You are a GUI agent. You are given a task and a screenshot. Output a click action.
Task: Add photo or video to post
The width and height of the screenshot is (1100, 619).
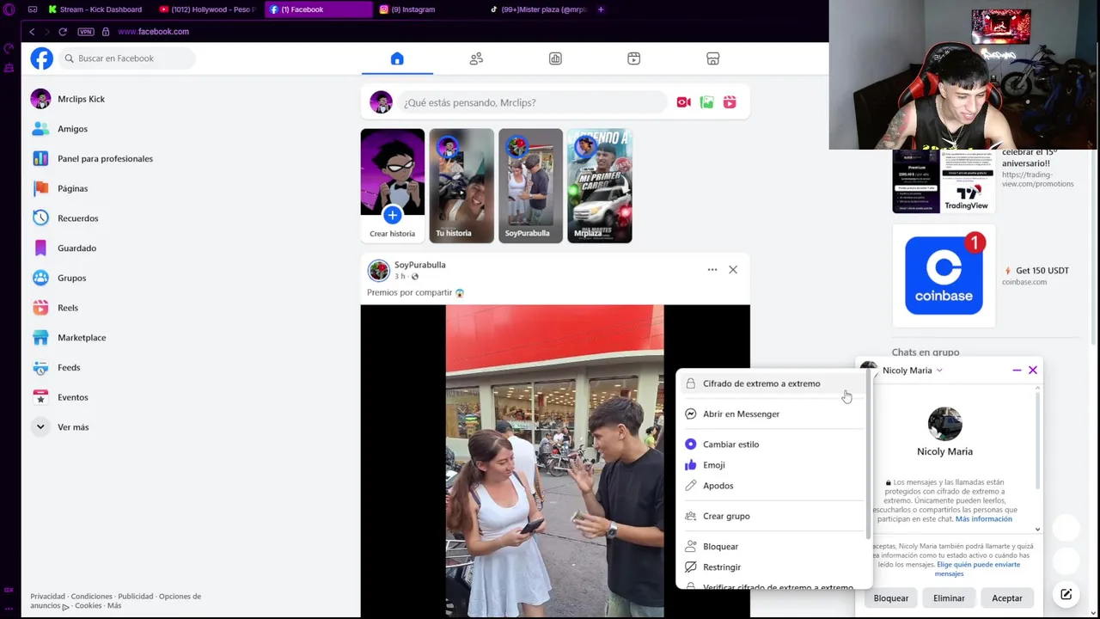706,102
